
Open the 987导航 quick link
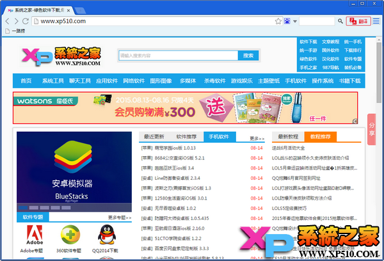tap(330, 68)
